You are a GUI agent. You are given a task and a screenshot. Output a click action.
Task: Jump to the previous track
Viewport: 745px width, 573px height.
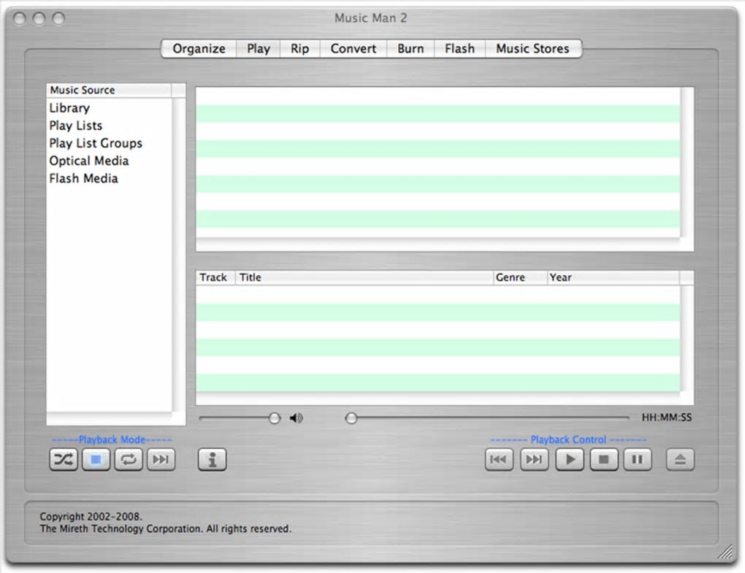pos(499,459)
